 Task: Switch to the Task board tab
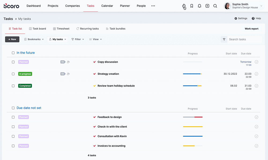(x=38, y=29)
